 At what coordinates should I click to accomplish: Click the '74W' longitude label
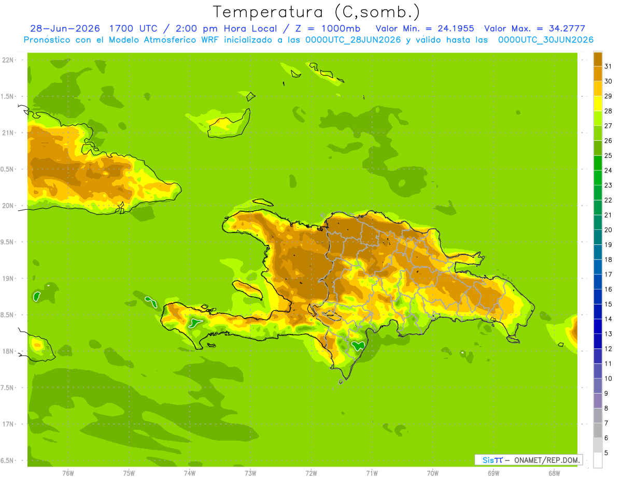point(190,473)
